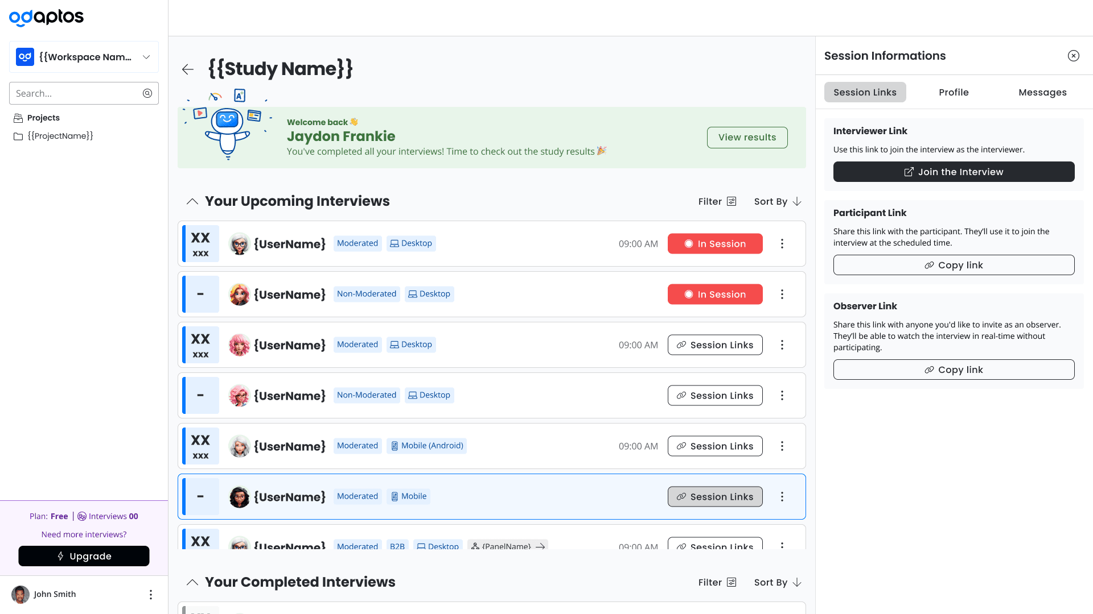Switch to the Profile tab

tap(954, 92)
